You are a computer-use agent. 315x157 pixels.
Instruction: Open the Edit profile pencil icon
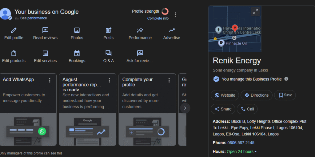[x=14, y=30]
